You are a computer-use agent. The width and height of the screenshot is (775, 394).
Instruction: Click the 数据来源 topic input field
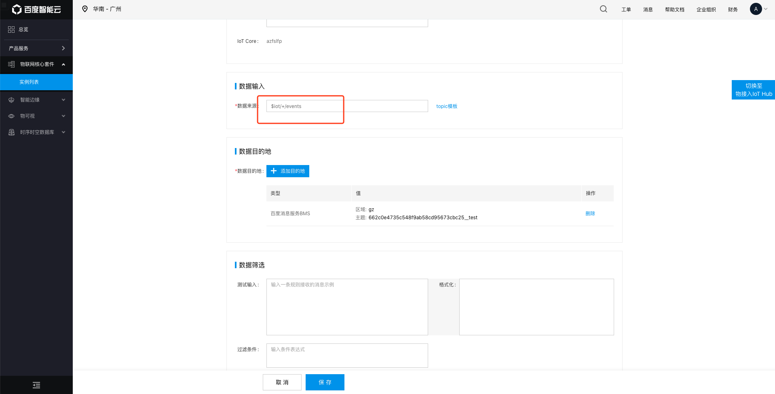pyautogui.click(x=347, y=106)
